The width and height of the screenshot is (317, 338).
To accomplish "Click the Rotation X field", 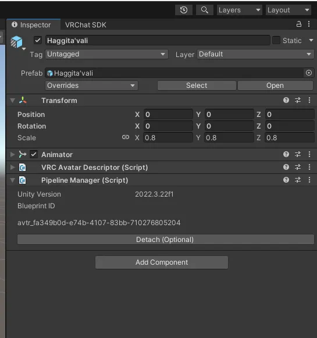I will point(168,126).
